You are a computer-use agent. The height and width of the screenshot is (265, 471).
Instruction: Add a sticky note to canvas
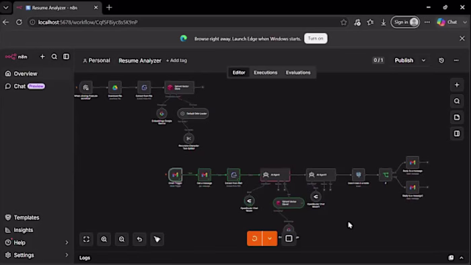457,117
